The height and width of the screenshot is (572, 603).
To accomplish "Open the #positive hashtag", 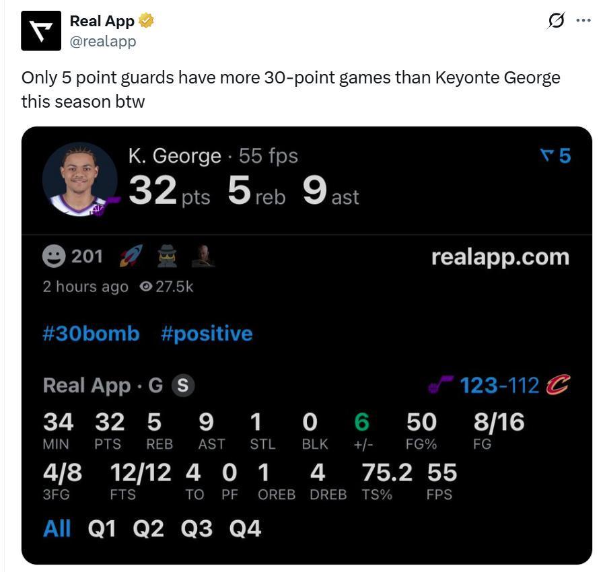I will (x=207, y=334).
